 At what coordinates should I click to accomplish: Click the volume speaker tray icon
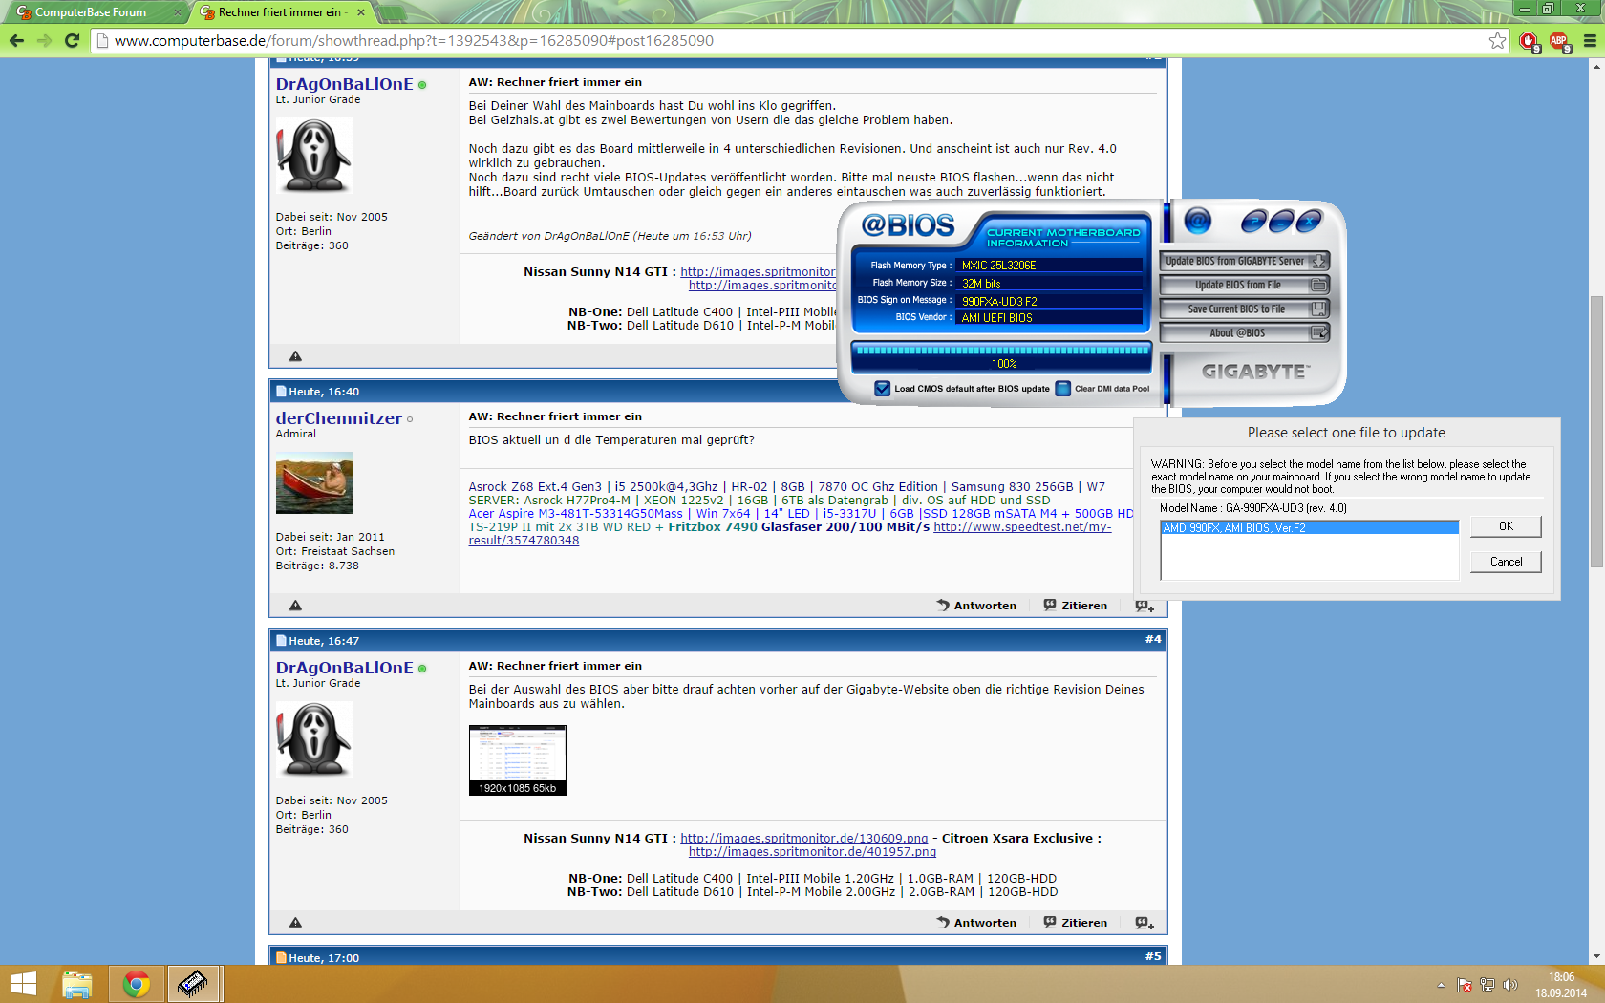[1509, 985]
